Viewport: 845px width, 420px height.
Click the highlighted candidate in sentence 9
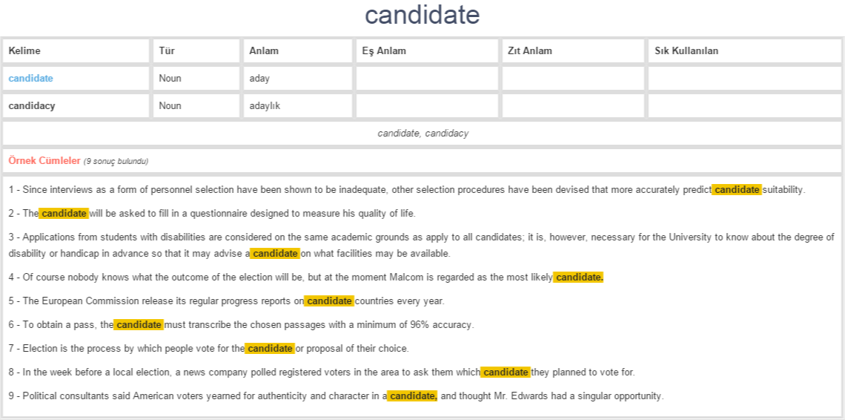(x=413, y=396)
